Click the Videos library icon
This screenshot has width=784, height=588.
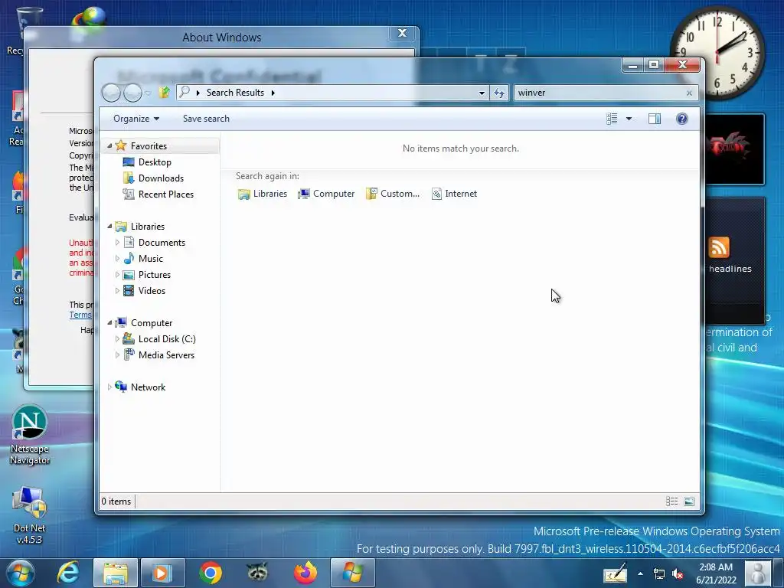(x=129, y=290)
